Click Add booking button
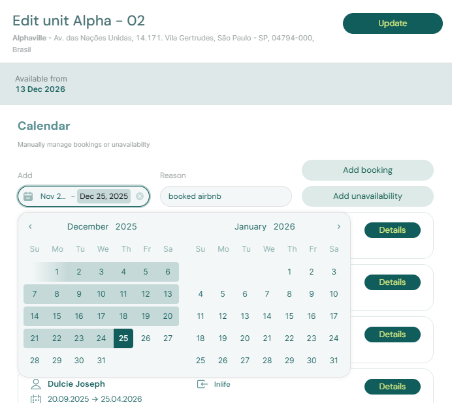The width and height of the screenshot is (452, 403). click(x=367, y=170)
